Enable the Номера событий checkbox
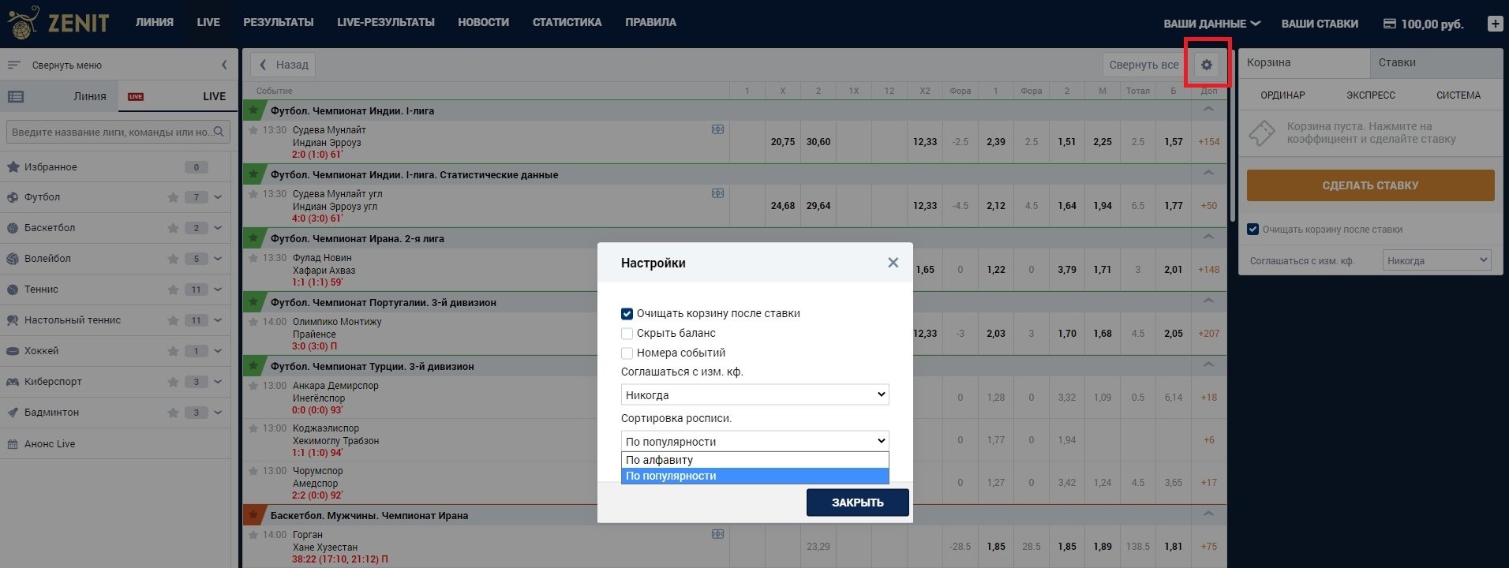The width and height of the screenshot is (1509, 568). point(627,353)
